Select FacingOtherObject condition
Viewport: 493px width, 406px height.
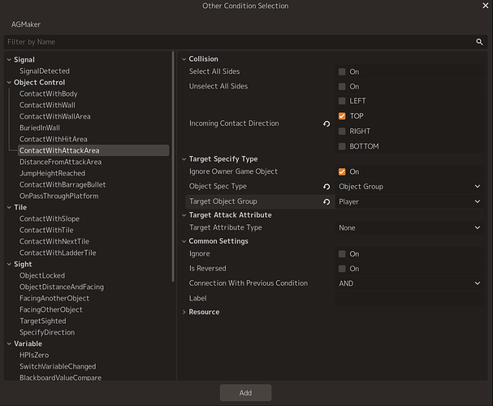click(51, 309)
